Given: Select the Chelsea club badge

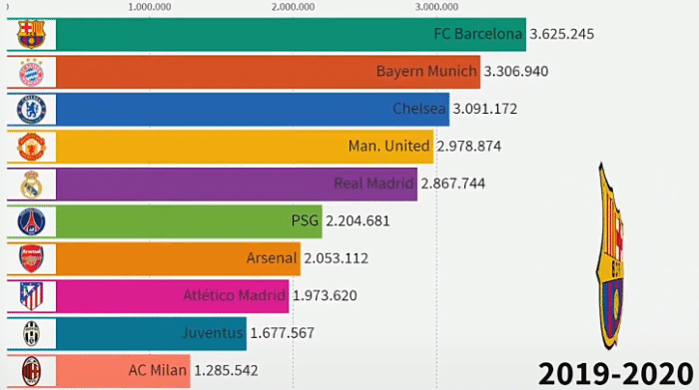Looking at the screenshot, I should (31, 110).
